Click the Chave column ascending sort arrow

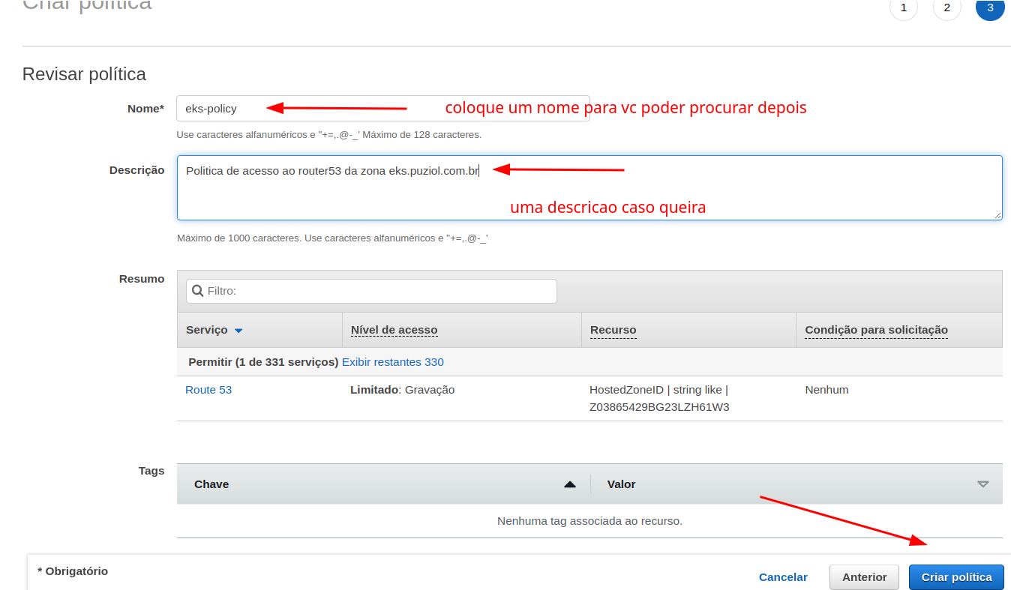point(570,484)
